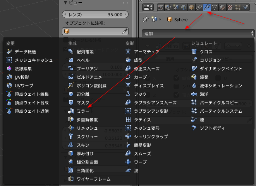Choose 多重解像度 modifier

[x=83, y=120]
